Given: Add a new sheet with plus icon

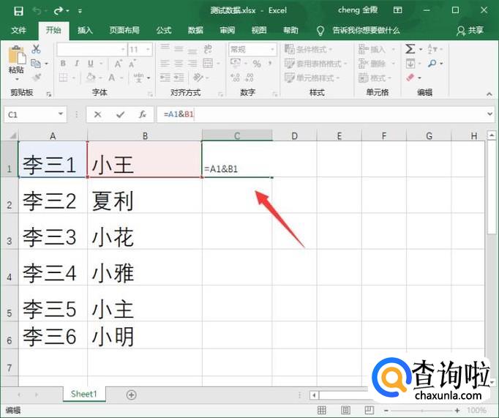Looking at the screenshot, I should click(131, 395).
